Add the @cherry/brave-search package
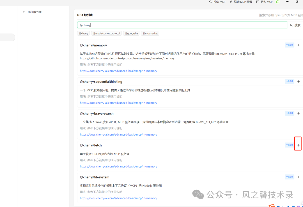303x207 pixels. pos(299,113)
